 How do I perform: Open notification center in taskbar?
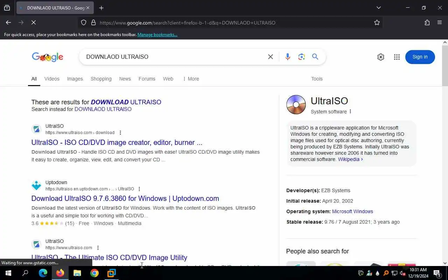point(437,273)
